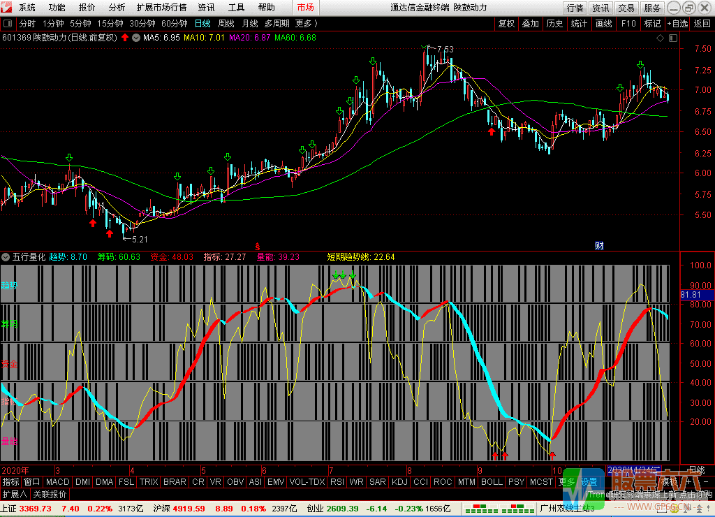The image size is (715, 517).
Task: Open the 指标 indicator selector
Action: click(x=11, y=482)
